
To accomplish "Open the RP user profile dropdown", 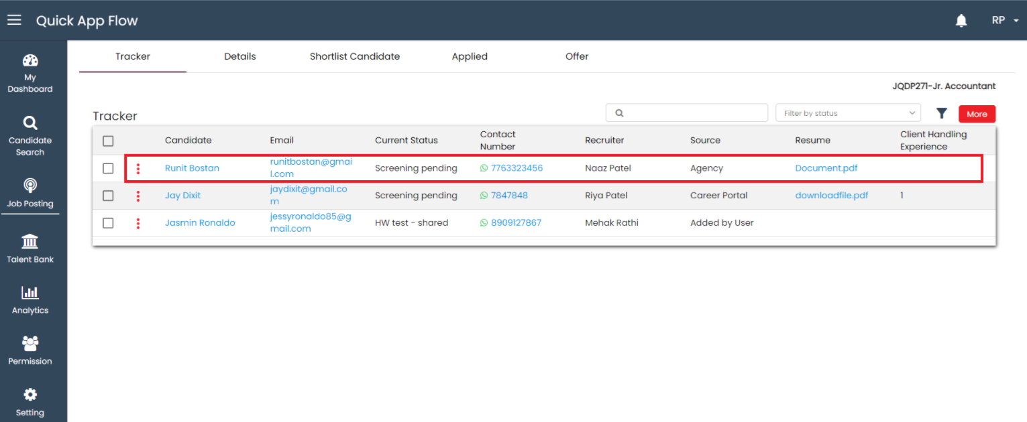I will click(1004, 21).
